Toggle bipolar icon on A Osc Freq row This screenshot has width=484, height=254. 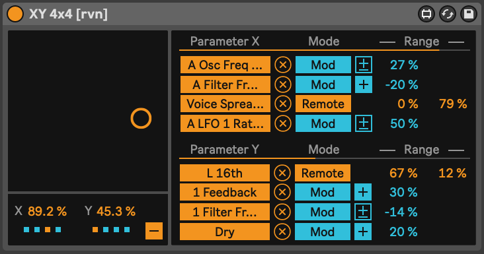pos(364,65)
